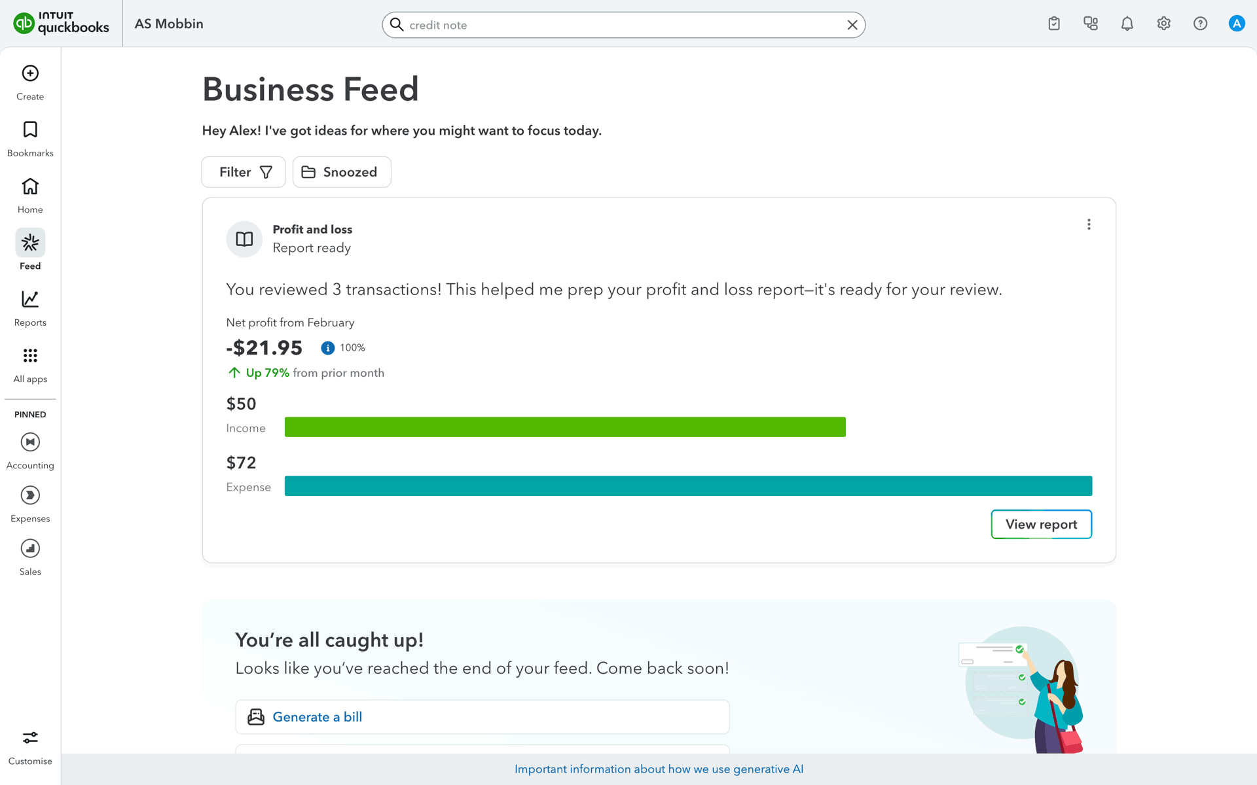
Task: Click the You're all caught up heading
Action: pyautogui.click(x=329, y=640)
